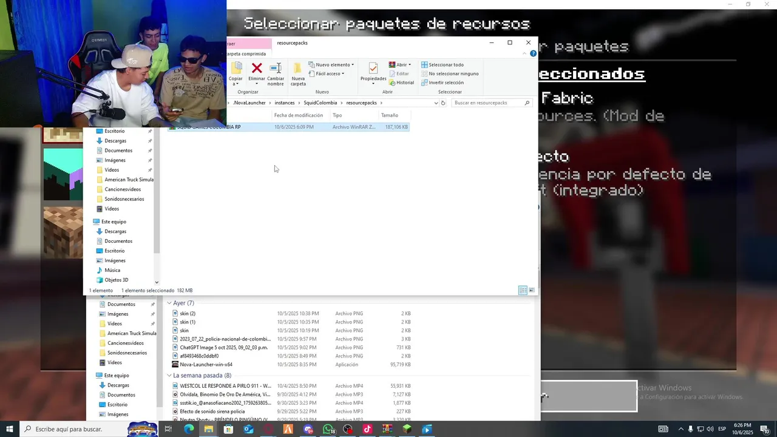Switch to Minecraft block taskbar icon

pos(407,429)
